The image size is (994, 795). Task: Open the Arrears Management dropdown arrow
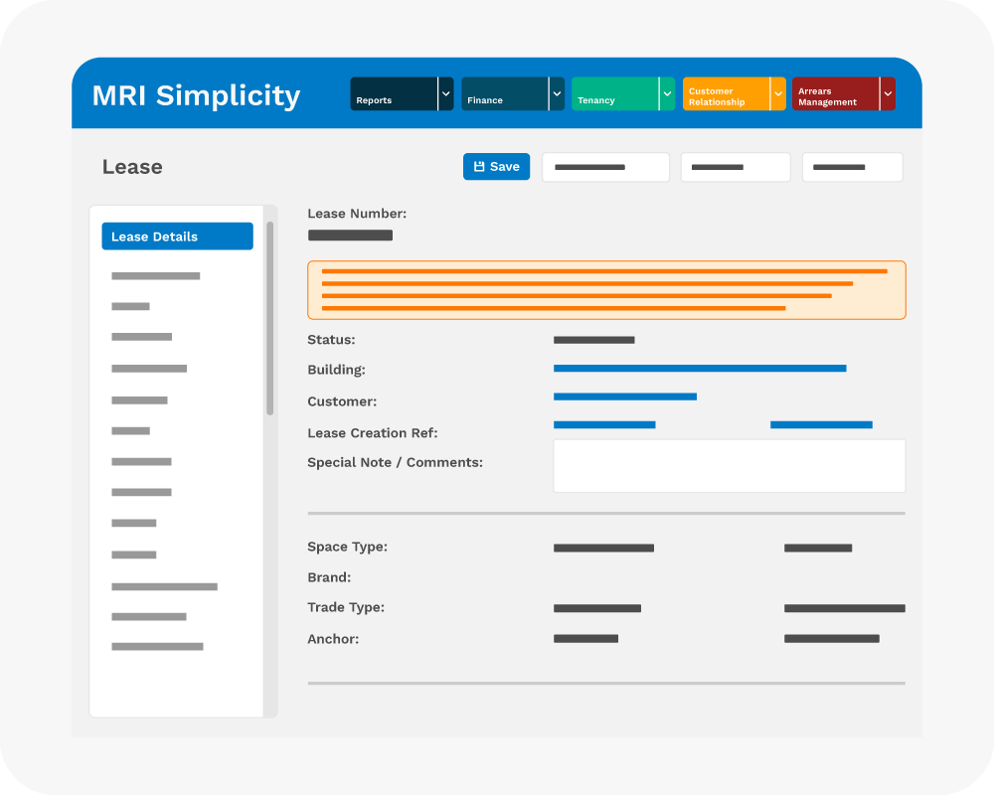pos(887,94)
